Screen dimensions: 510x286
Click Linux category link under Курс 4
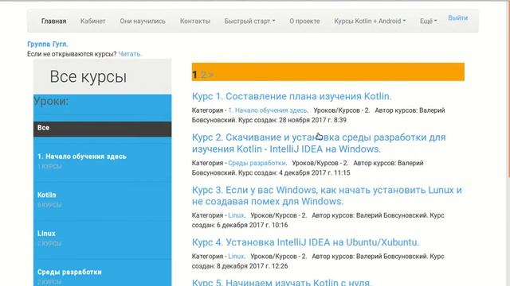[x=236, y=257]
